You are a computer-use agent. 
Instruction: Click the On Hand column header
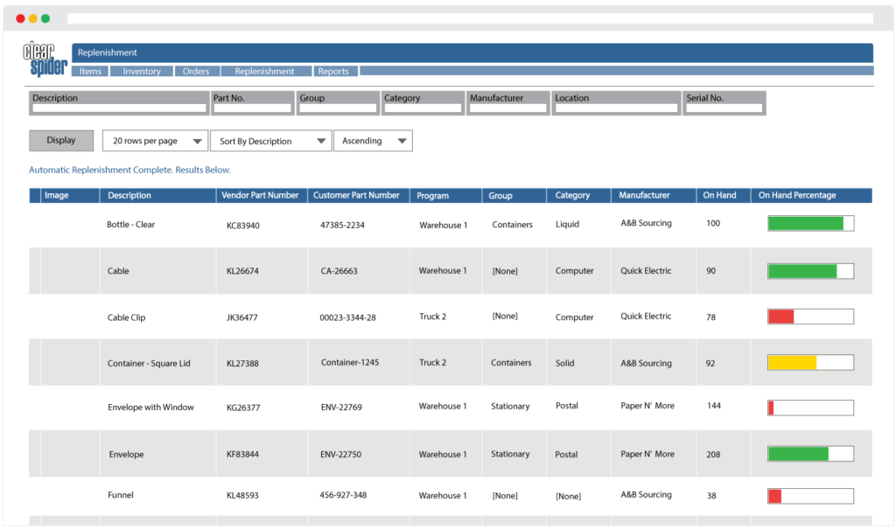[x=720, y=195]
